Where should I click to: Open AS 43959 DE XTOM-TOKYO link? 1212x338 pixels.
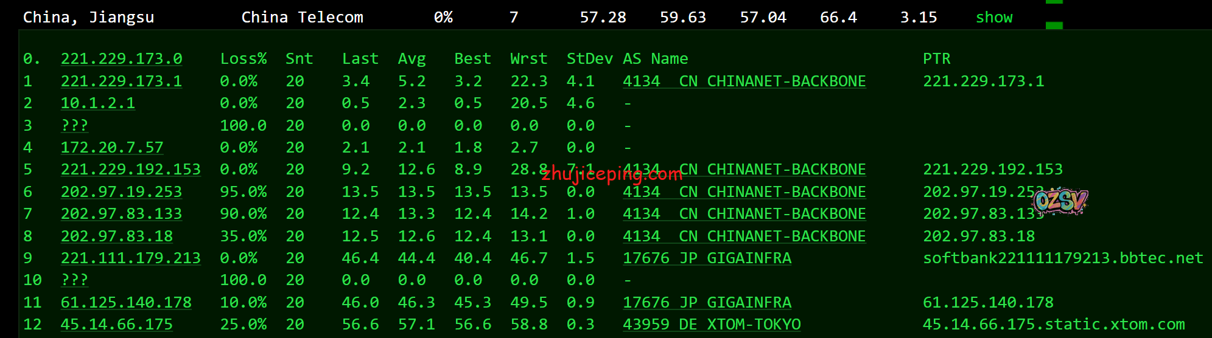(x=712, y=325)
